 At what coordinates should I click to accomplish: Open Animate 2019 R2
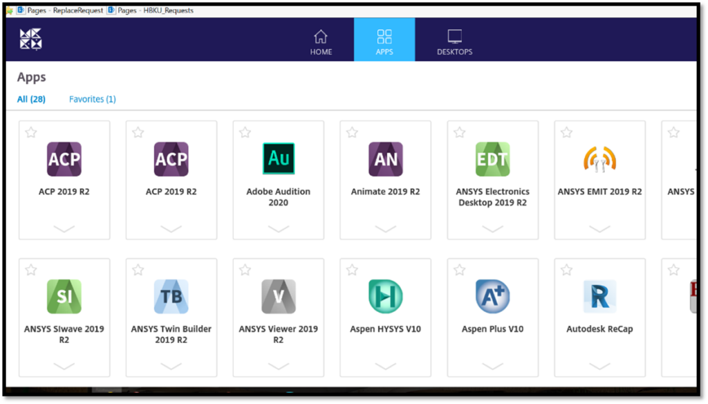385,159
